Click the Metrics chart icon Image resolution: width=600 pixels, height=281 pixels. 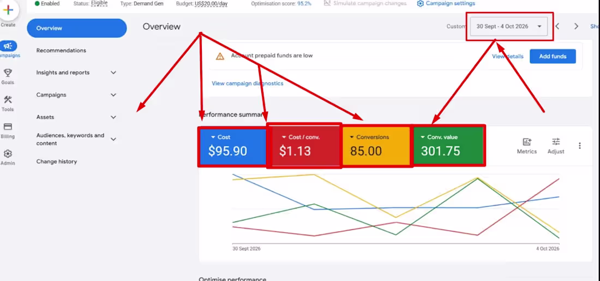(x=527, y=142)
